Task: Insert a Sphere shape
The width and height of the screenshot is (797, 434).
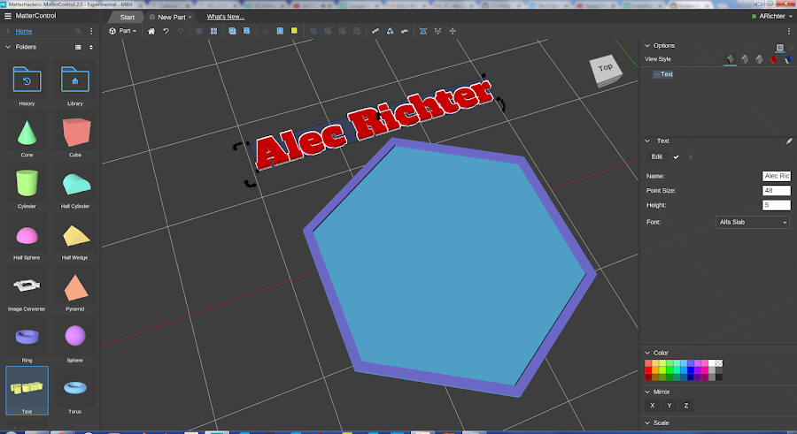Action: (x=75, y=341)
